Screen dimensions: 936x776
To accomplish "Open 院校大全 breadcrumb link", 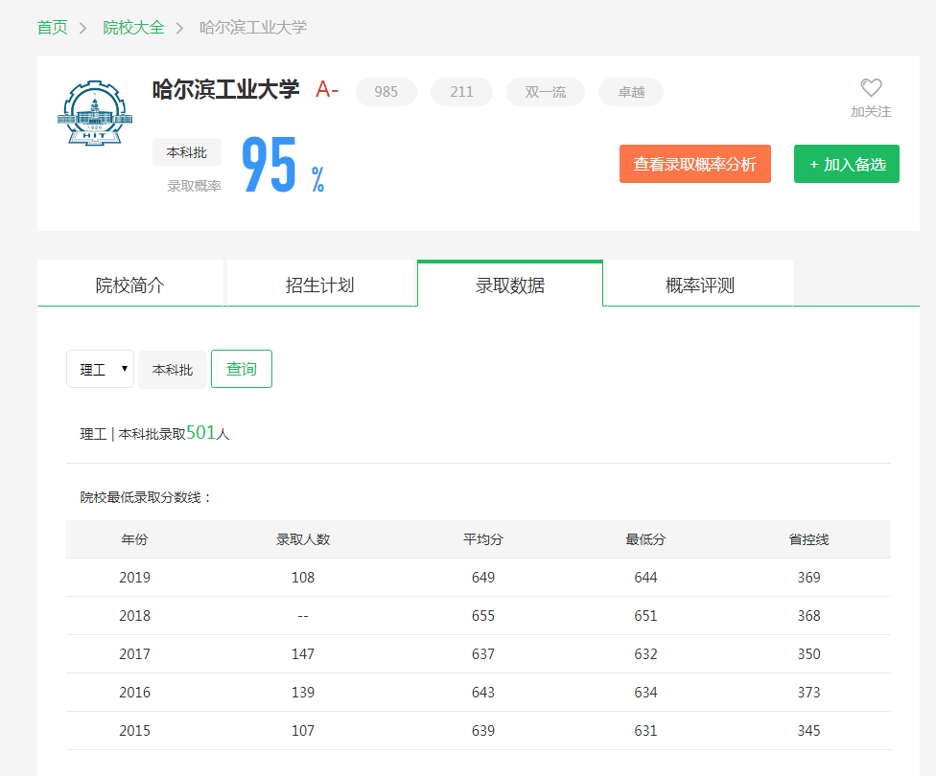I will point(133,28).
